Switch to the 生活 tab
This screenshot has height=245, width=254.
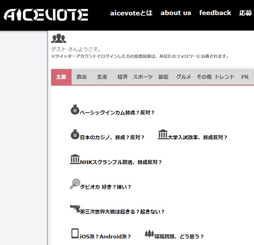pyautogui.click(x=102, y=77)
